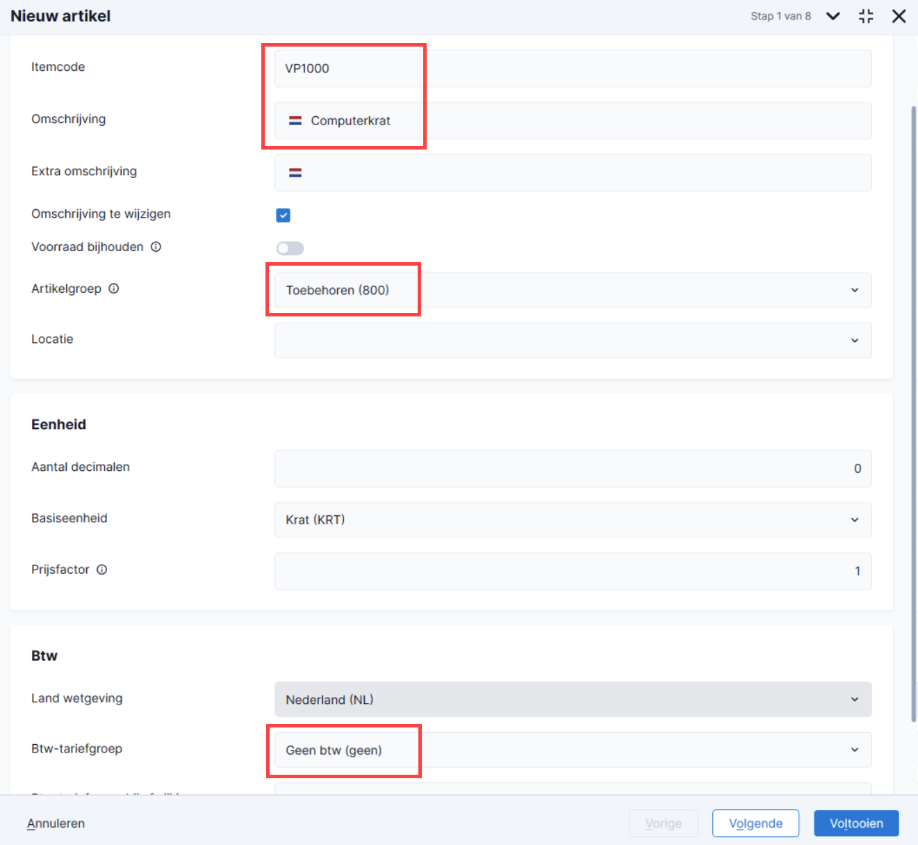
Task: Click the info icon next to Voorraad bijhouden
Action: tap(156, 247)
